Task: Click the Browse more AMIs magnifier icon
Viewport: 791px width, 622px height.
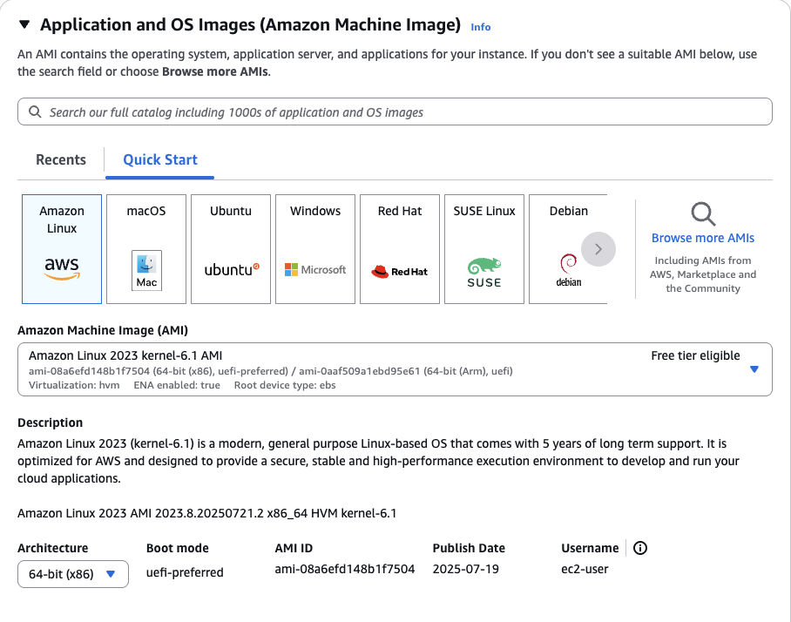Action: (703, 214)
